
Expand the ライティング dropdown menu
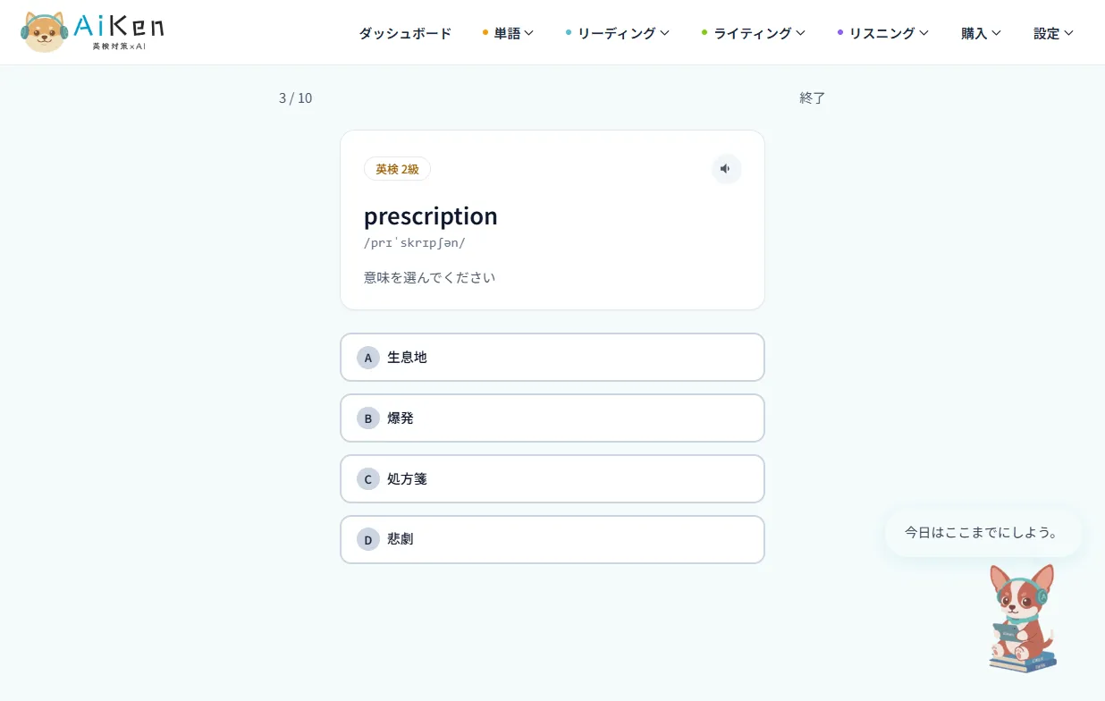(754, 33)
